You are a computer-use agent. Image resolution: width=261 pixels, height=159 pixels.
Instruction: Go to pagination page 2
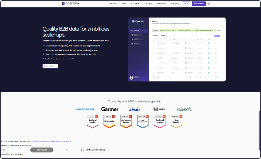point(198,77)
